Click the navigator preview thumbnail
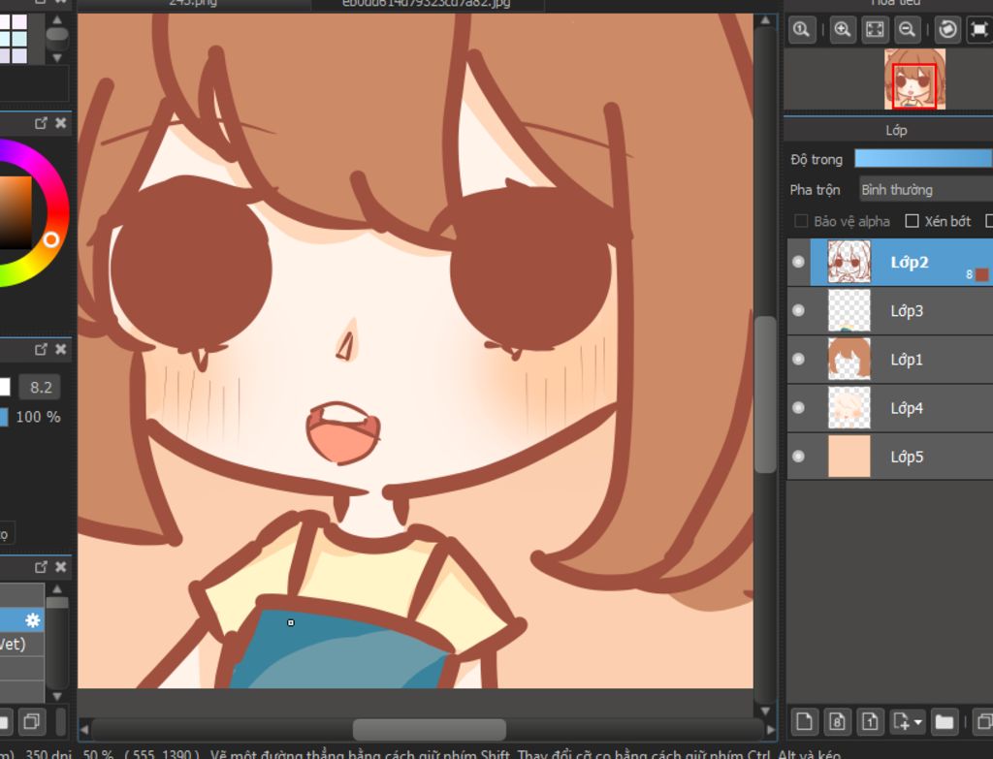 click(914, 79)
